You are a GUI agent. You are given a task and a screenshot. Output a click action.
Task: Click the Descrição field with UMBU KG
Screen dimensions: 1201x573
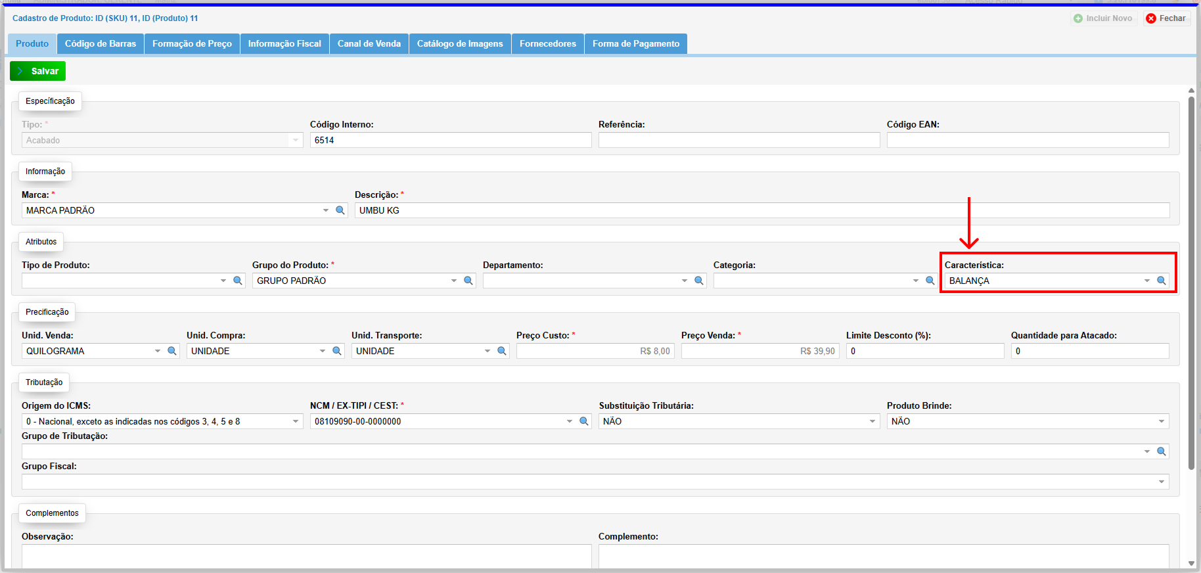click(762, 210)
